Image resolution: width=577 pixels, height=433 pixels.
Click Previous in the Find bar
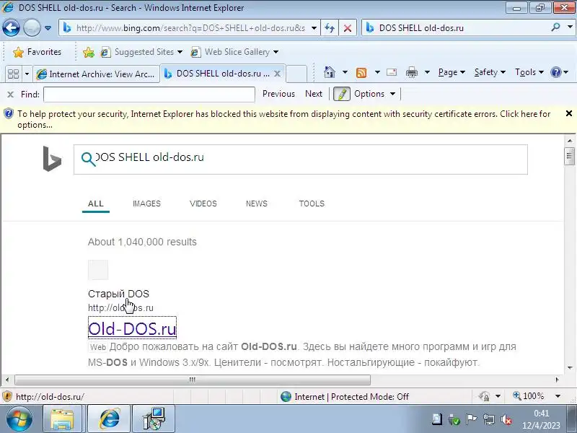click(x=278, y=94)
